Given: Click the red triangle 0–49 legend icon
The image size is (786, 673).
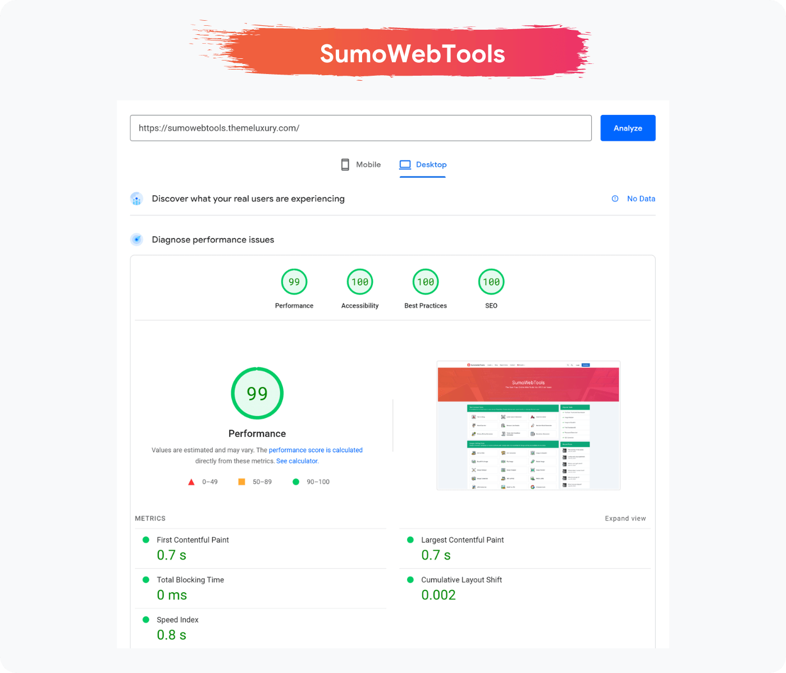Looking at the screenshot, I should tap(191, 482).
